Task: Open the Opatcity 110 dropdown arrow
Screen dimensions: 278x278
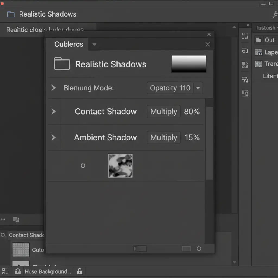Action: coord(198,88)
